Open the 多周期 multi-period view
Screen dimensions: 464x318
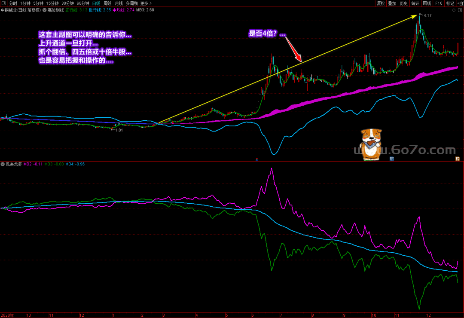coord(131,3)
